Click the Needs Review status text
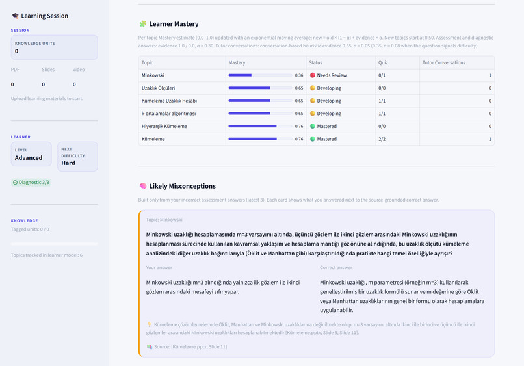 tap(332, 75)
